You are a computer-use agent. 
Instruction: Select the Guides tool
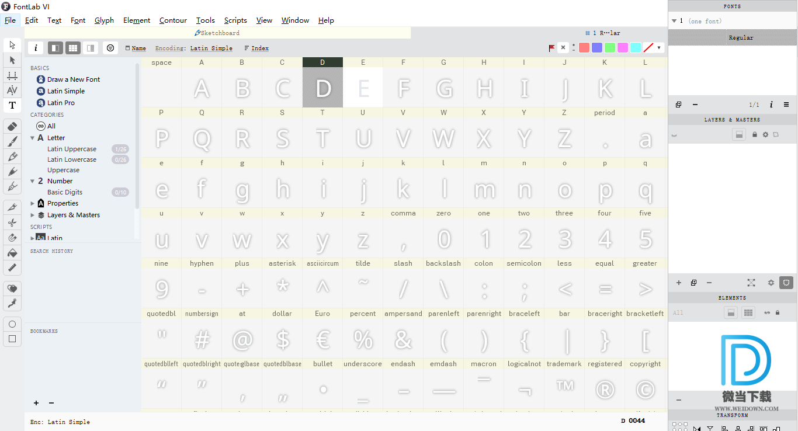point(12,75)
